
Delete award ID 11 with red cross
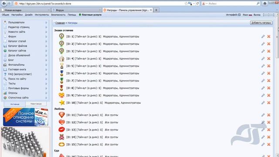269,115
